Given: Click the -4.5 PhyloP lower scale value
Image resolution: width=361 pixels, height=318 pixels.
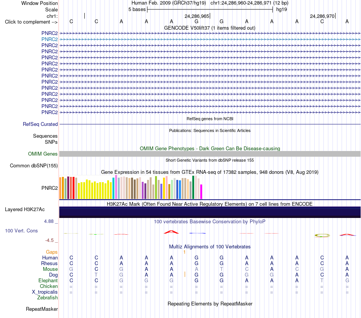Looking at the screenshot, I should (49, 240).
